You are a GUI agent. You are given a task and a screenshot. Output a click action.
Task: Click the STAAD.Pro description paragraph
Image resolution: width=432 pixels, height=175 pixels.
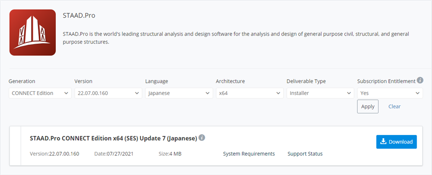point(236,38)
